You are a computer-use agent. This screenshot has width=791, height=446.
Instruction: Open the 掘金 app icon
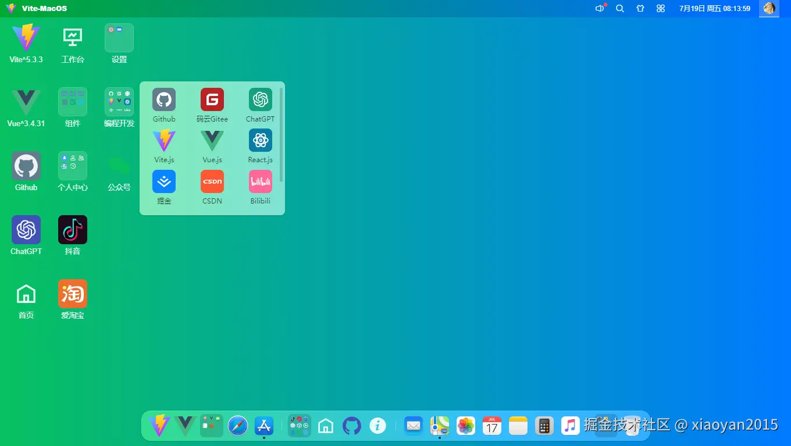[x=164, y=181]
